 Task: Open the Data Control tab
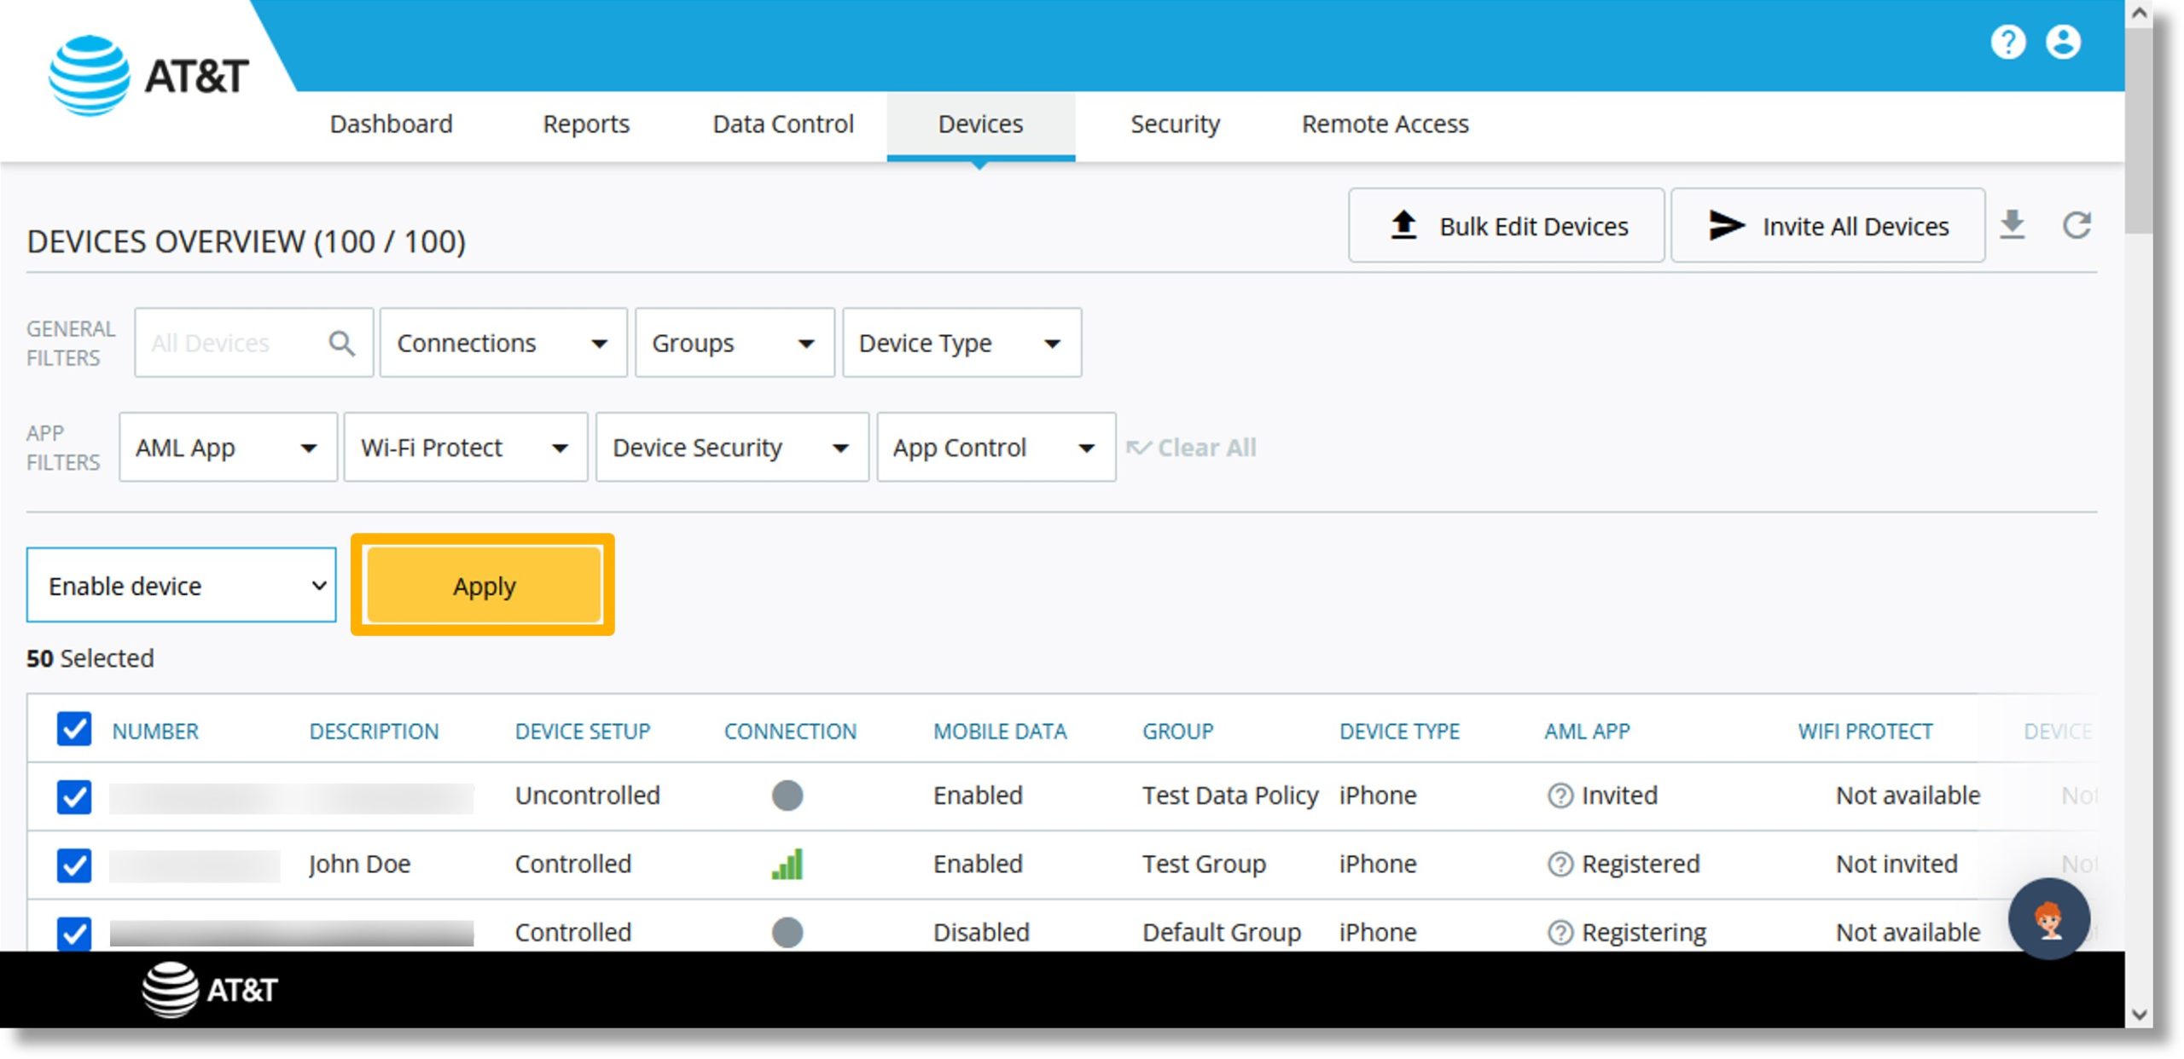[x=783, y=124]
